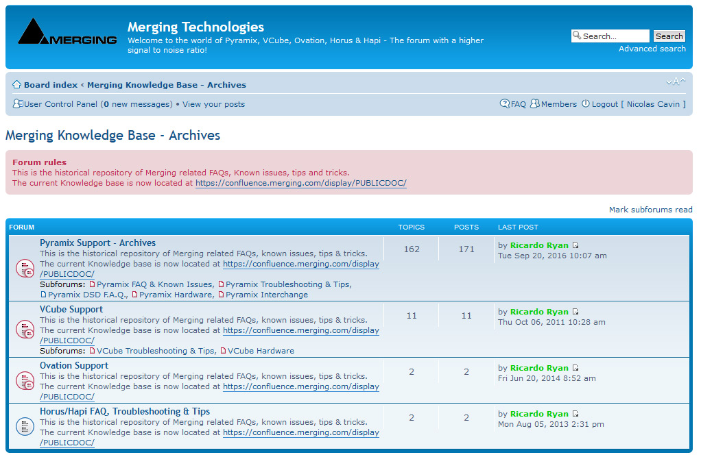Click Mark subforums read

tap(650, 210)
